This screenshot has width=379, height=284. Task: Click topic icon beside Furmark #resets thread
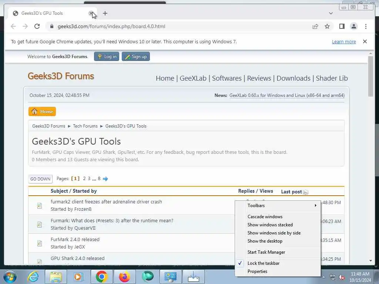click(x=40, y=224)
